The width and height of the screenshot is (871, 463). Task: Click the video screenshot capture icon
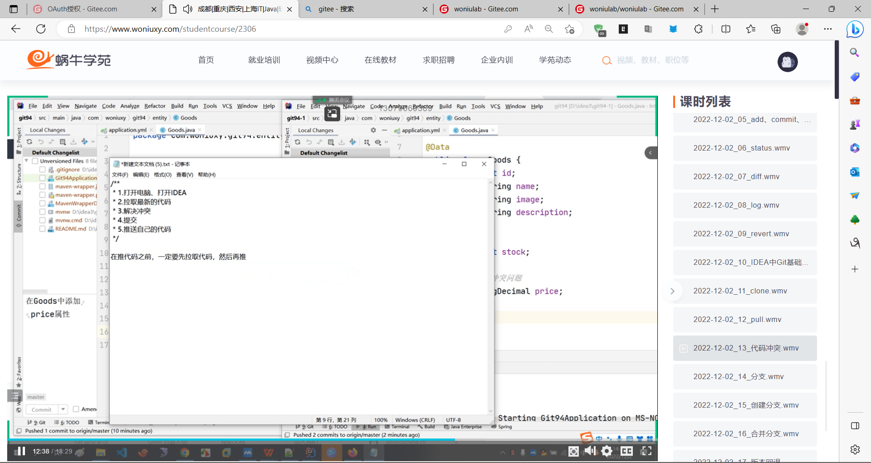(x=573, y=451)
